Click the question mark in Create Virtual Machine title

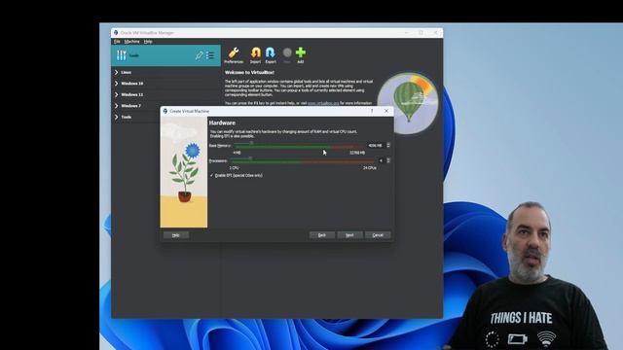click(x=372, y=111)
